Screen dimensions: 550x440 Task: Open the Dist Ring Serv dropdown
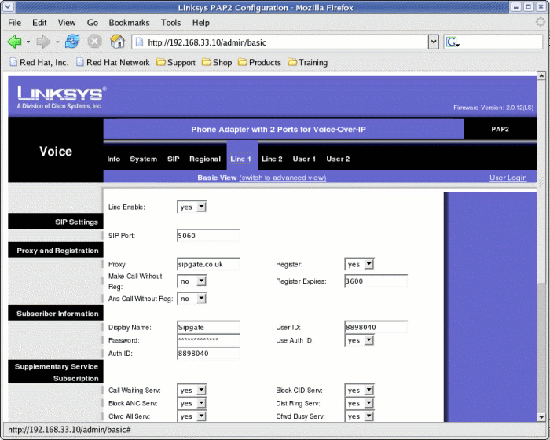tap(360, 403)
